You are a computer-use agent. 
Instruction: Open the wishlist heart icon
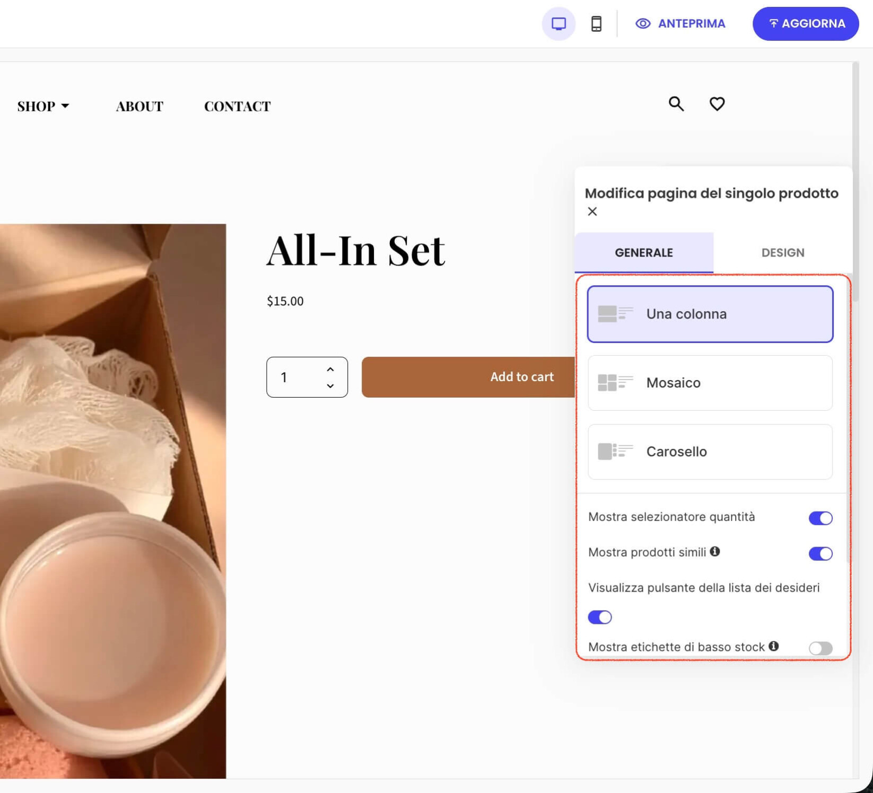(x=717, y=104)
